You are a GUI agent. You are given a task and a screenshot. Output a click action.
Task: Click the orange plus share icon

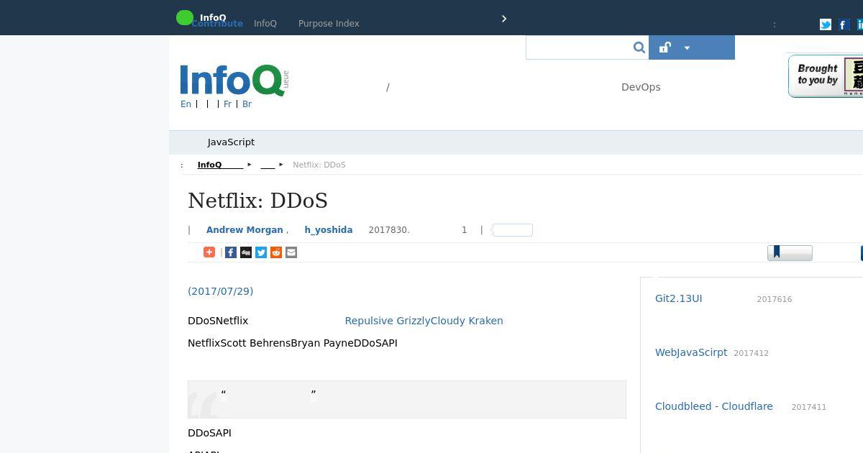209,252
